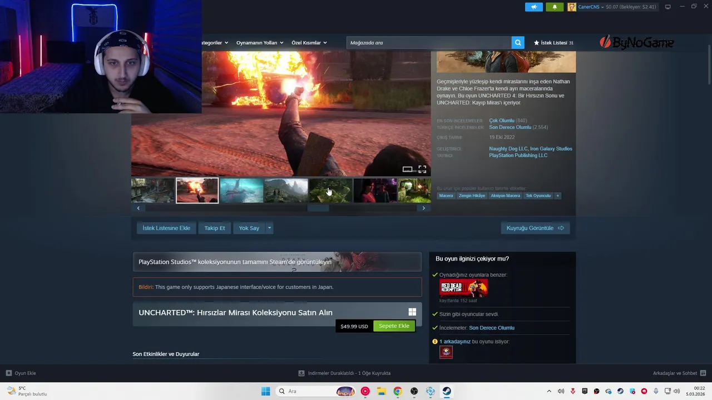
Task: Click İstek Listesine Ekle button
Action: click(166, 228)
